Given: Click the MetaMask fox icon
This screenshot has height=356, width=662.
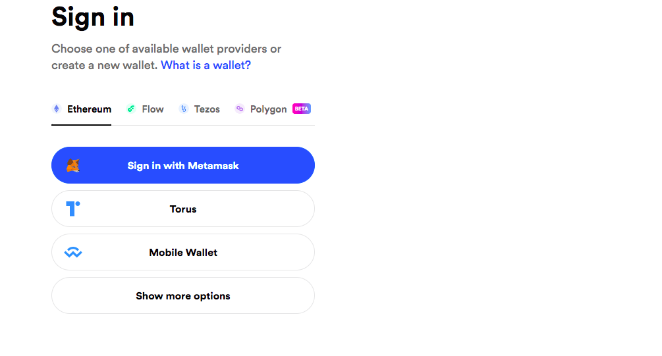Looking at the screenshot, I should [73, 166].
